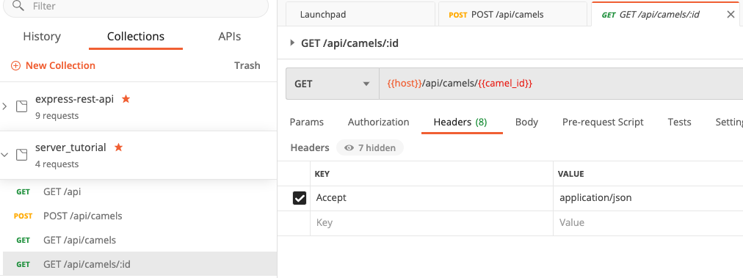Click the application/json value cell
This screenshot has height=278, width=743.
pyautogui.click(x=648, y=198)
